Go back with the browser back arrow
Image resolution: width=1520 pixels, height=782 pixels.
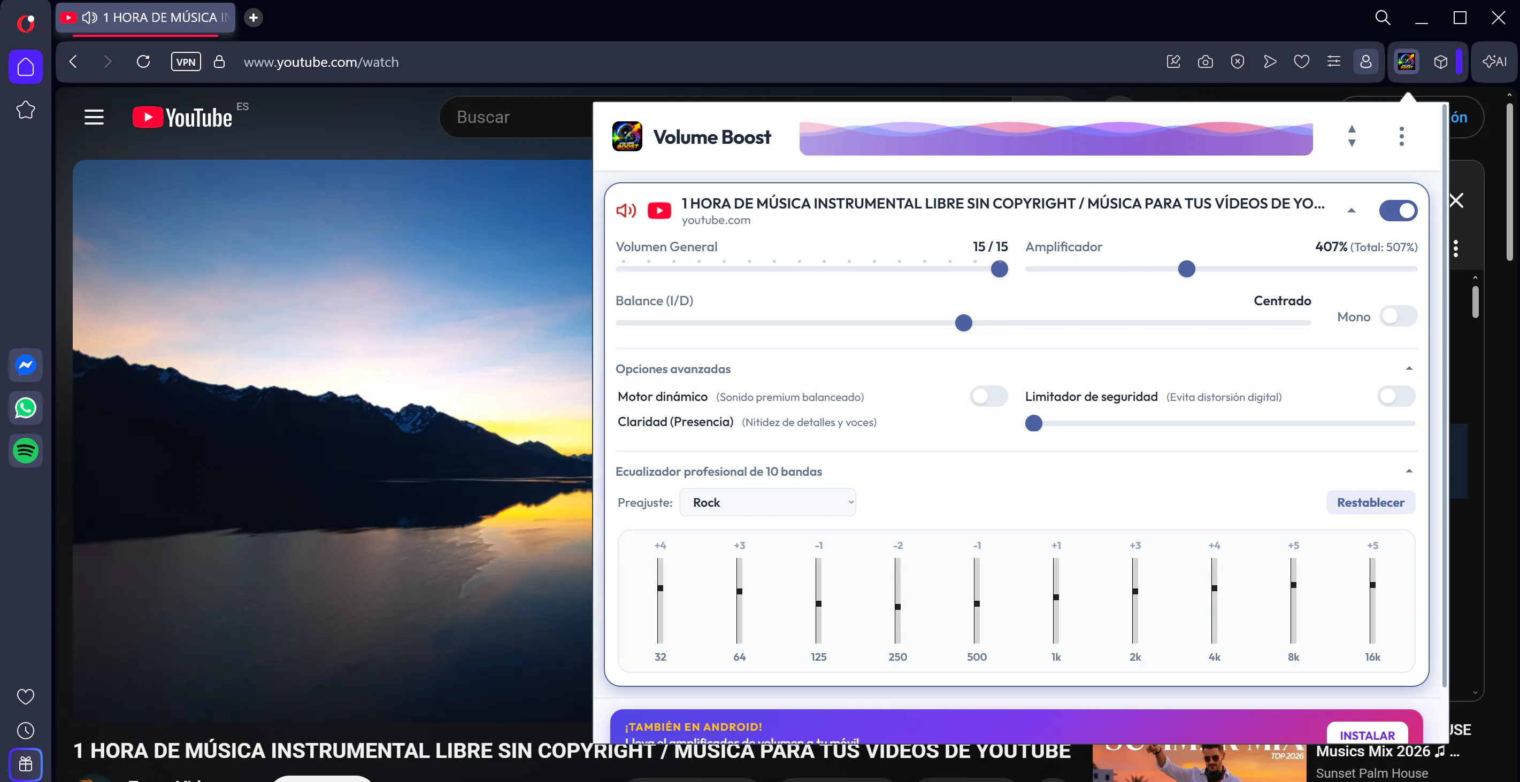[x=73, y=61]
